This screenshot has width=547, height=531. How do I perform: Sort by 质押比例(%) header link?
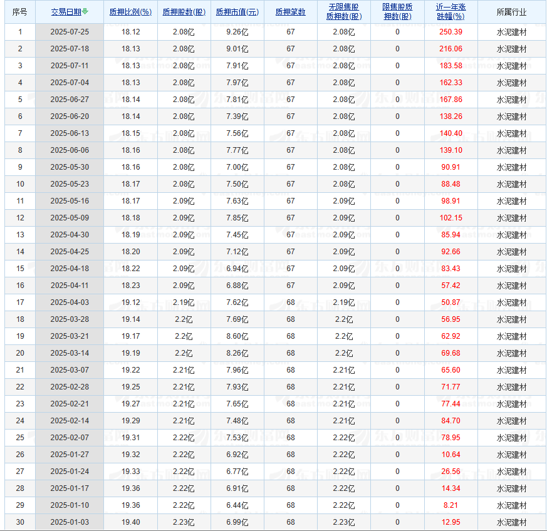click(130, 12)
